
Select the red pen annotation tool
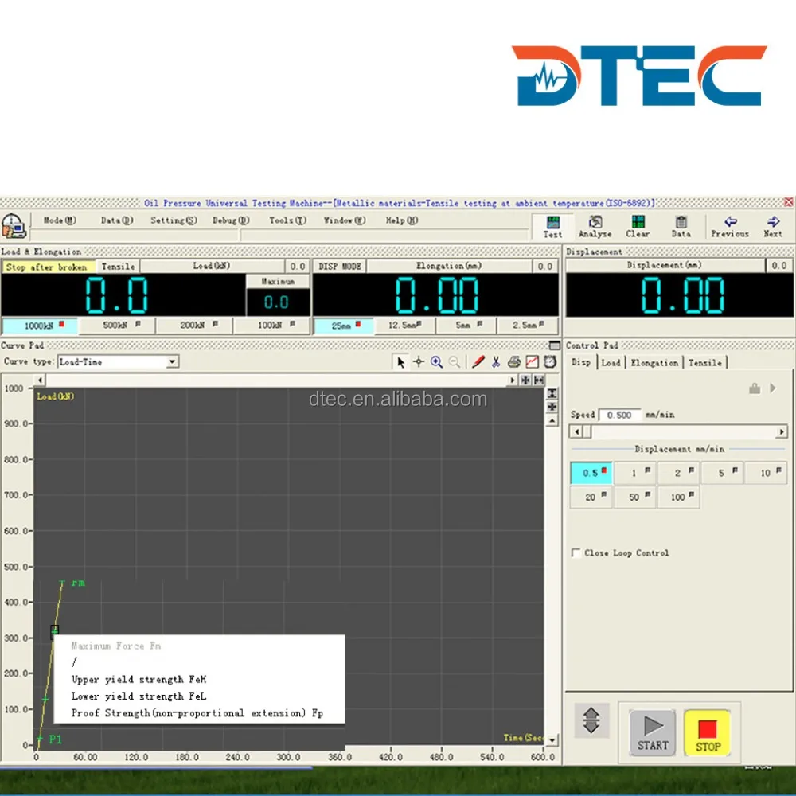coord(478,361)
